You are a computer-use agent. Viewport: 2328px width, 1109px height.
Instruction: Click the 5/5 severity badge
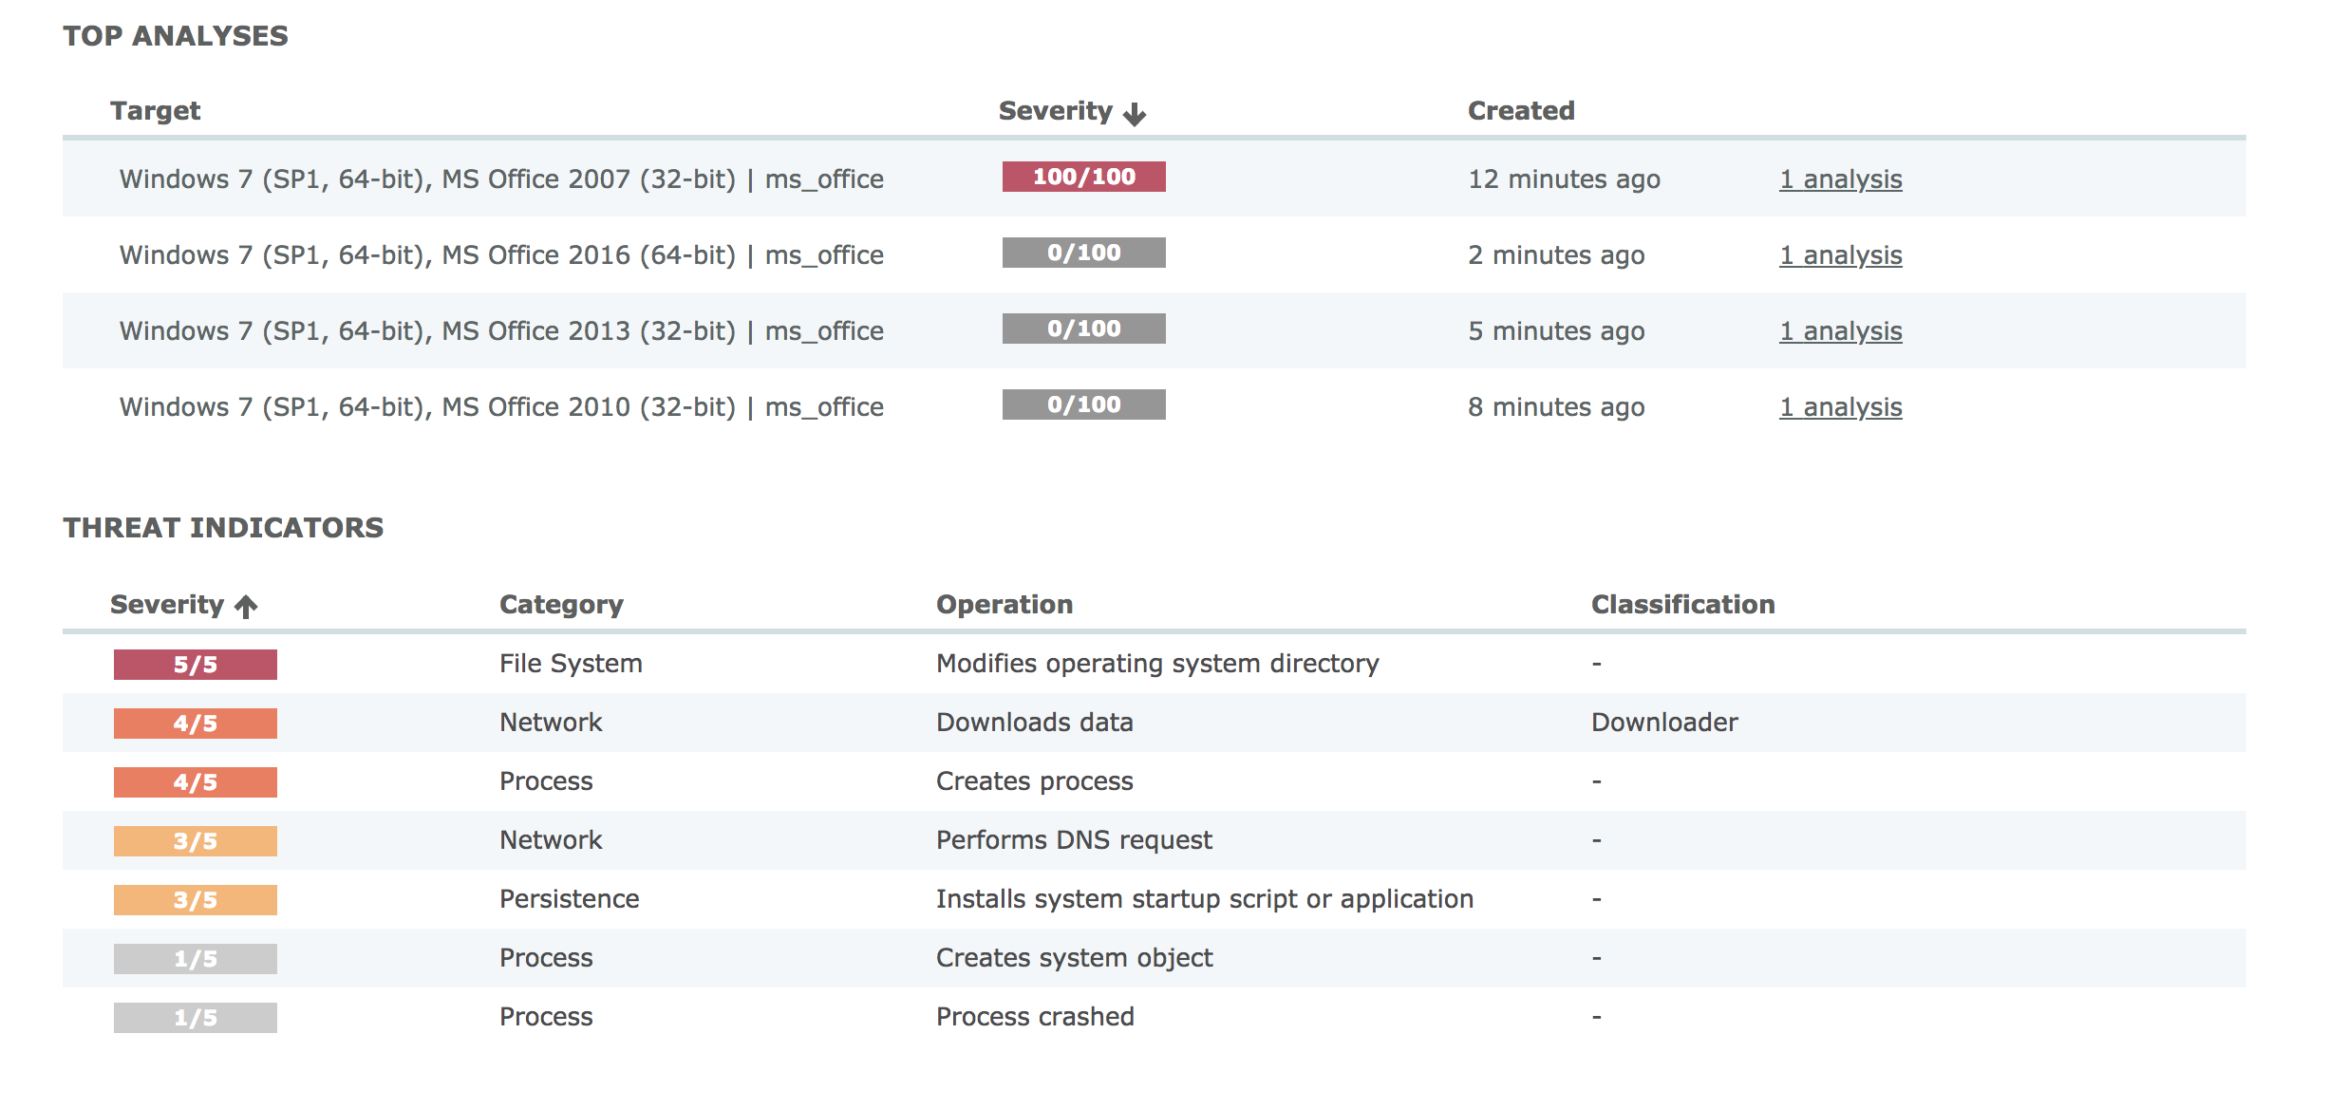click(196, 665)
